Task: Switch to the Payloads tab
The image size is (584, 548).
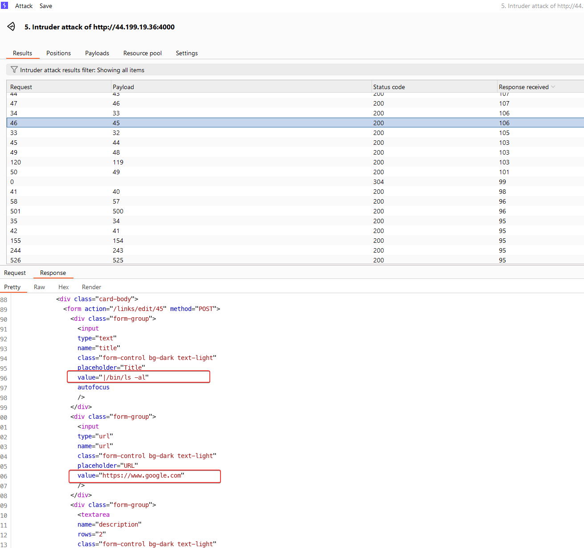Action: [x=97, y=53]
